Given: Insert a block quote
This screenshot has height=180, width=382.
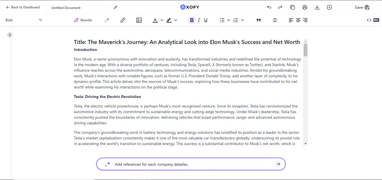Looking at the screenshot, I should (x=259, y=20).
